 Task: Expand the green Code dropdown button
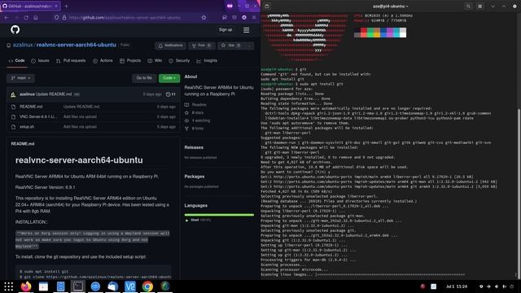pyautogui.click(x=169, y=78)
